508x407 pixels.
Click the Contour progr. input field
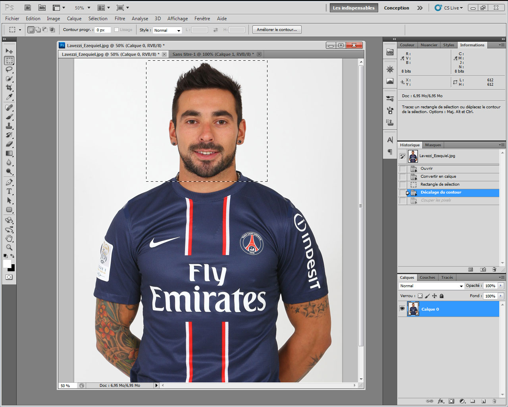pos(103,30)
